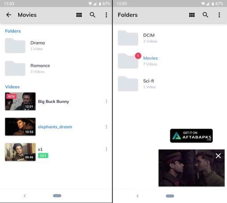Open search in the Folders screen
The height and width of the screenshot is (203, 227).
205,15
